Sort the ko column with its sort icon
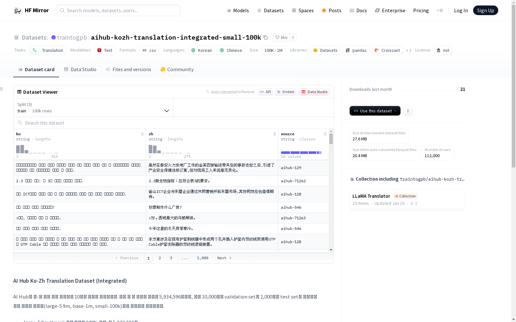 point(142,134)
